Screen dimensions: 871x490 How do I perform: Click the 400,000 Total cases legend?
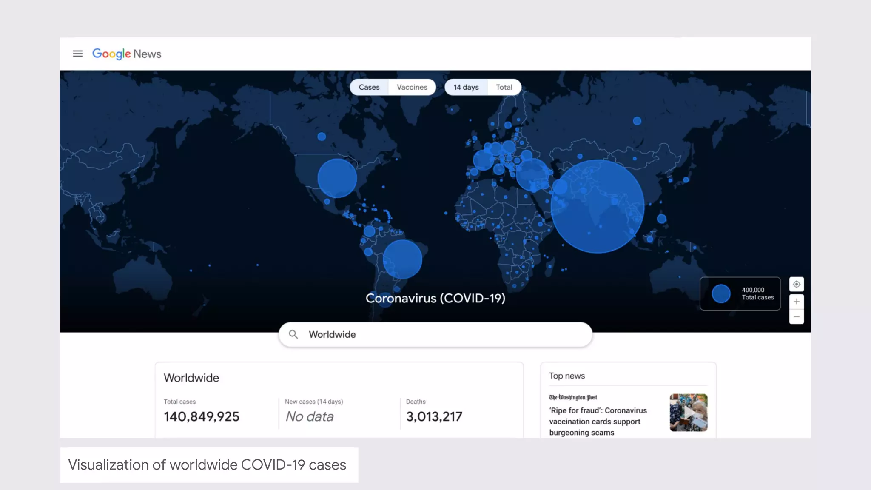tap(740, 293)
